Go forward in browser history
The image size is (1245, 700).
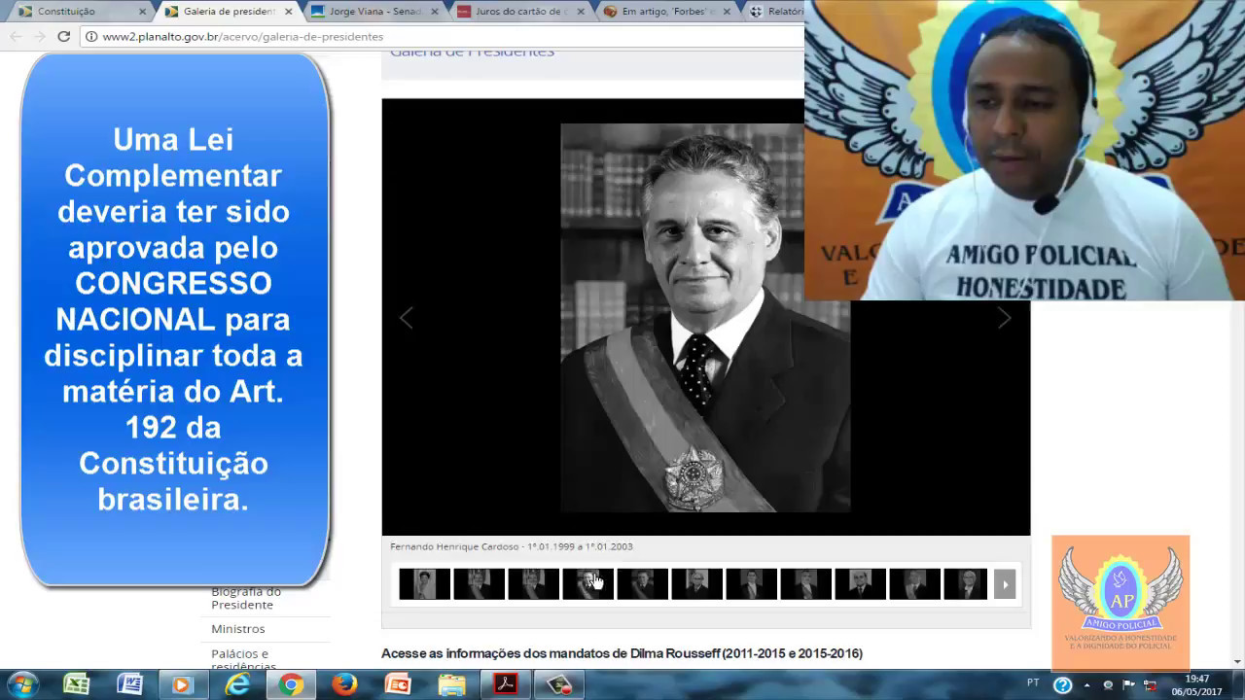click(x=40, y=36)
